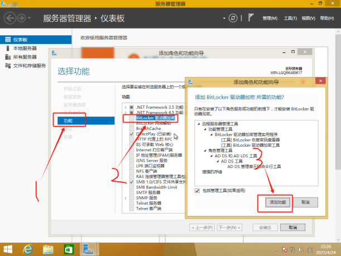Click 取消 in the BitLocker confirmation dialog

pyautogui.click(x=305, y=202)
